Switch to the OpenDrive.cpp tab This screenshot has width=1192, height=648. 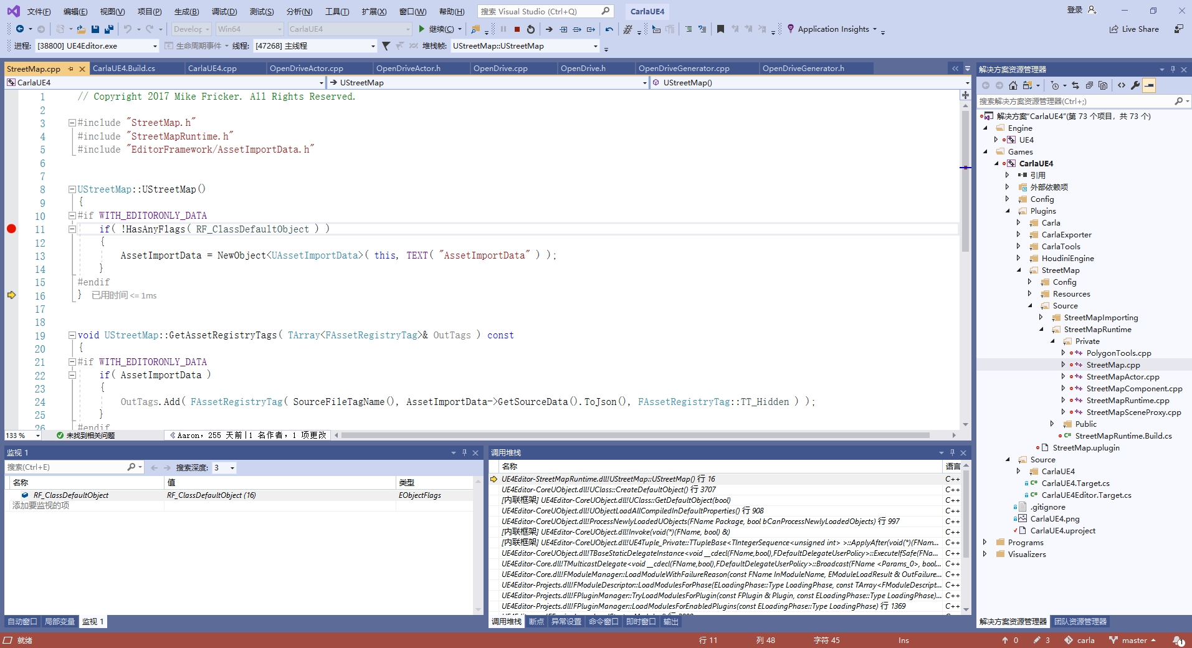500,69
